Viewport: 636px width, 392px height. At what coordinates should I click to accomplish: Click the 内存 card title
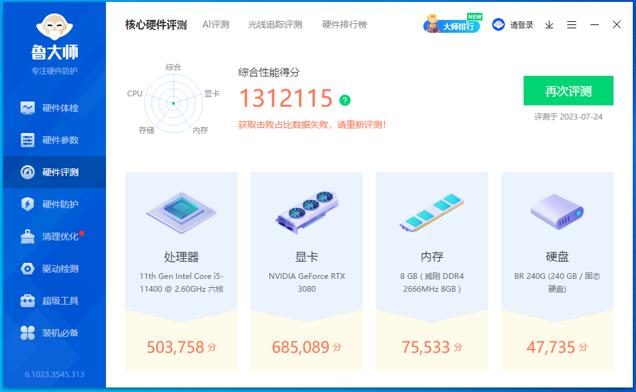pyautogui.click(x=432, y=257)
